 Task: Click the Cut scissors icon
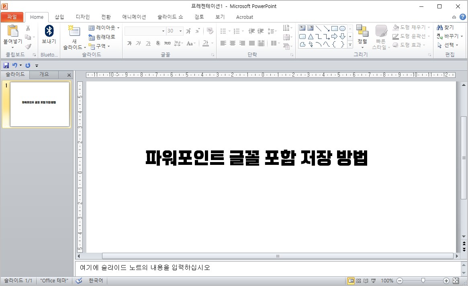[28, 28]
